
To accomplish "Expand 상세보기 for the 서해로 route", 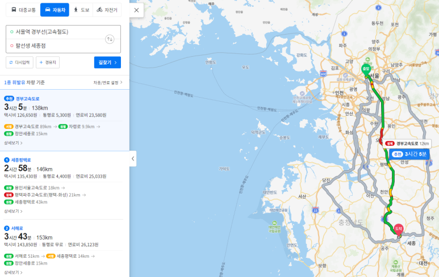I will pos(13,272).
